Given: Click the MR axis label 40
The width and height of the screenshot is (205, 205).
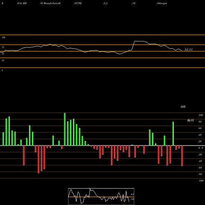Looking at the screenshot, I should (x=200, y=135).
